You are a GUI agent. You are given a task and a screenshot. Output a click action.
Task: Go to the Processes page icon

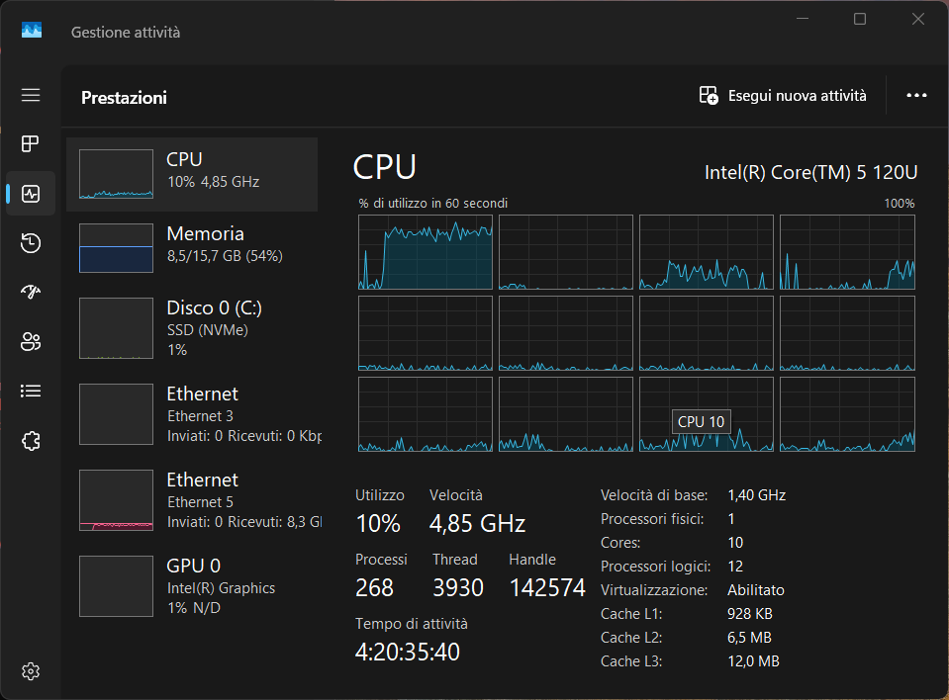pos(31,144)
